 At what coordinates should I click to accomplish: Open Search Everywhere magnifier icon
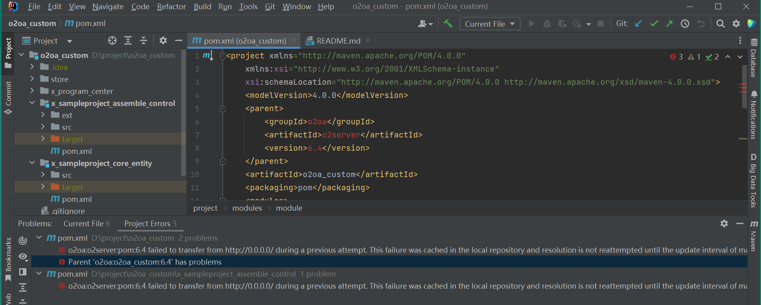tap(720, 24)
